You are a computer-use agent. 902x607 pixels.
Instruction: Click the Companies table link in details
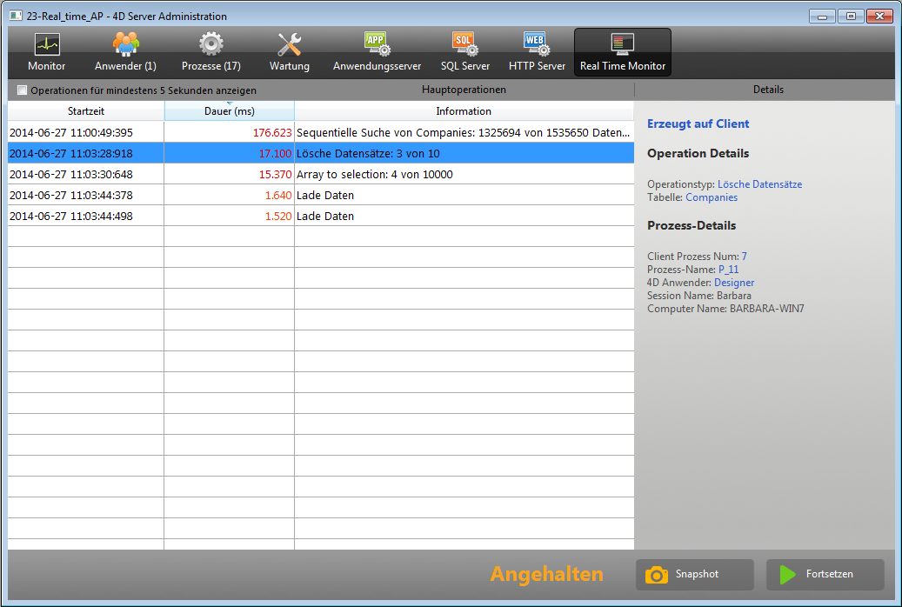point(712,197)
